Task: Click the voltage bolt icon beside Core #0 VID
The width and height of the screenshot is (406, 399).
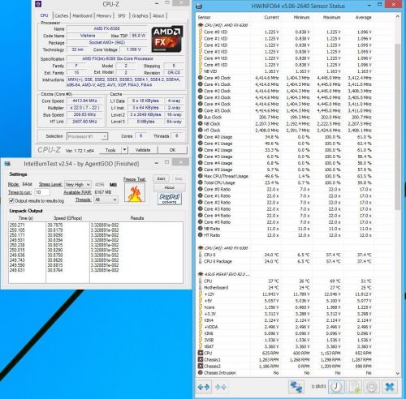Action: tap(201, 32)
